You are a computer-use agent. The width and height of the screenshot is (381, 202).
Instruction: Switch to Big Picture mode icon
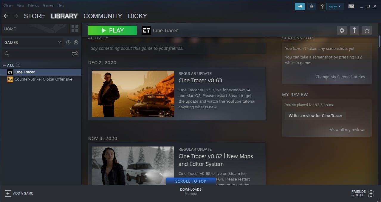coord(351,6)
